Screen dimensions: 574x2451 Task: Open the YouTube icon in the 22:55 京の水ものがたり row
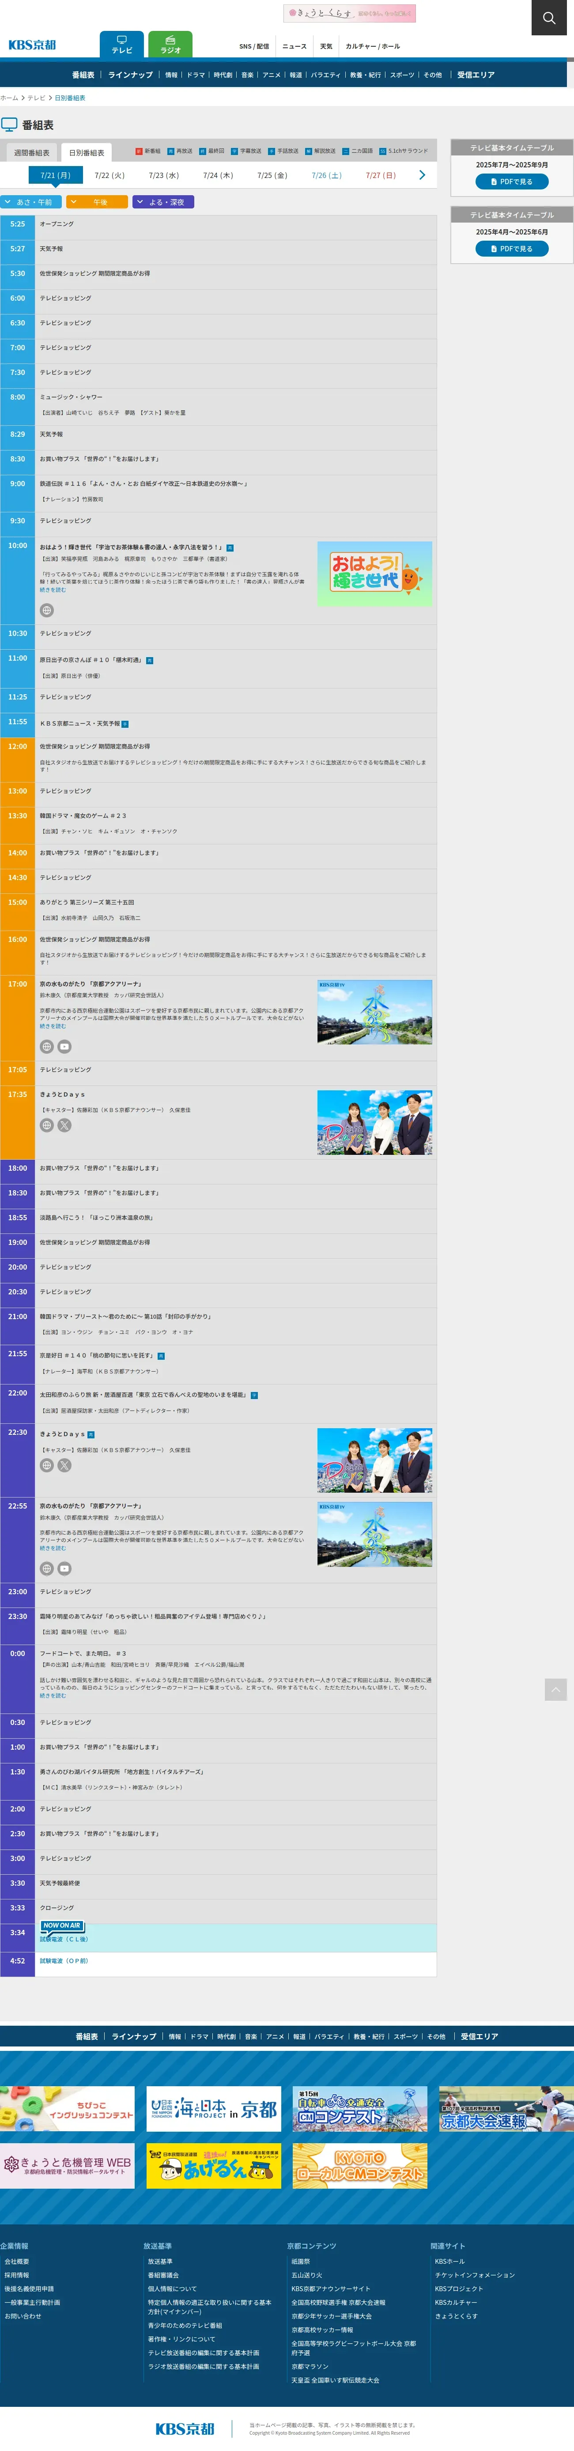(x=65, y=1569)
